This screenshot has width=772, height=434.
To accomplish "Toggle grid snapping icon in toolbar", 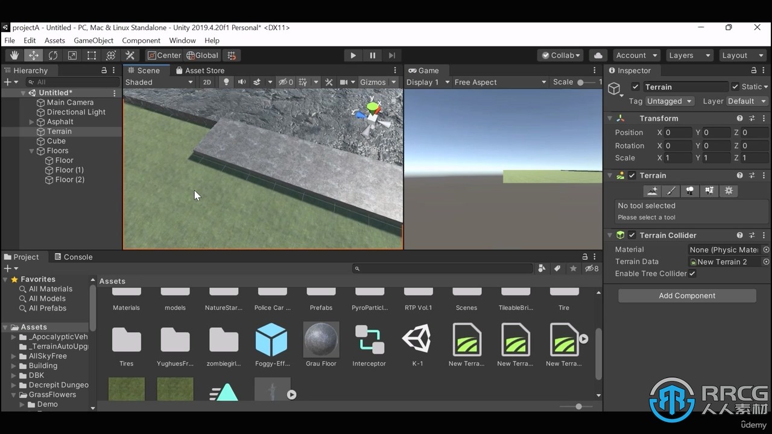I will [232, 55].
